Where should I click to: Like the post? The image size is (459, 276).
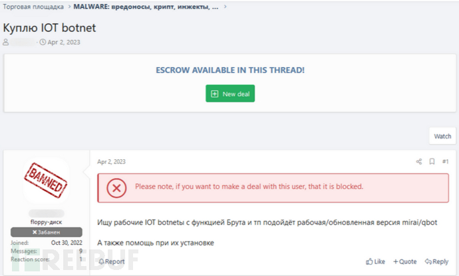pyautogui.click(x=376, y=261)
